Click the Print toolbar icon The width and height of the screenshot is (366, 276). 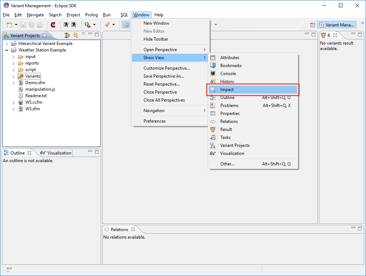coord(40,25)
